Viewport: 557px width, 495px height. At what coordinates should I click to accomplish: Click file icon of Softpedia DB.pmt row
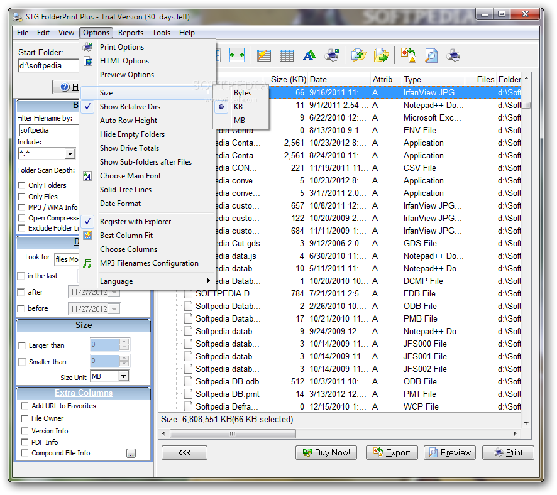pyautogui.click(x=188, y=394)
